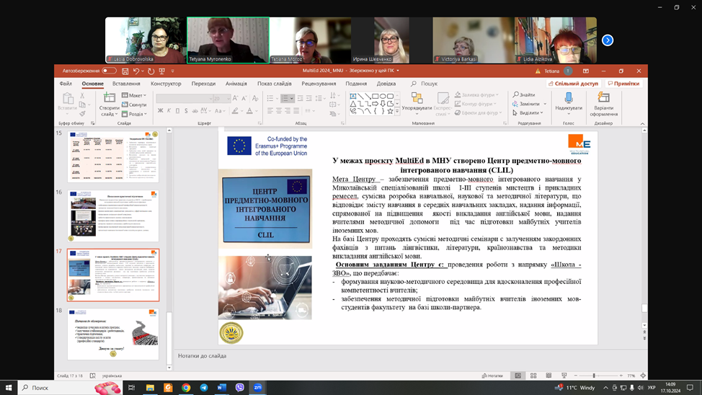Screen dimensions: 702x395
Task: Click the Упорядкувати arrange icon
Action: tap(417, 99)
